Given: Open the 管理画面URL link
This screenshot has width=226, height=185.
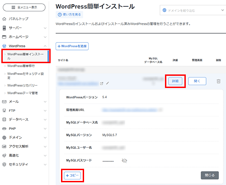Looking at the screenshot, I should (130, 110).
